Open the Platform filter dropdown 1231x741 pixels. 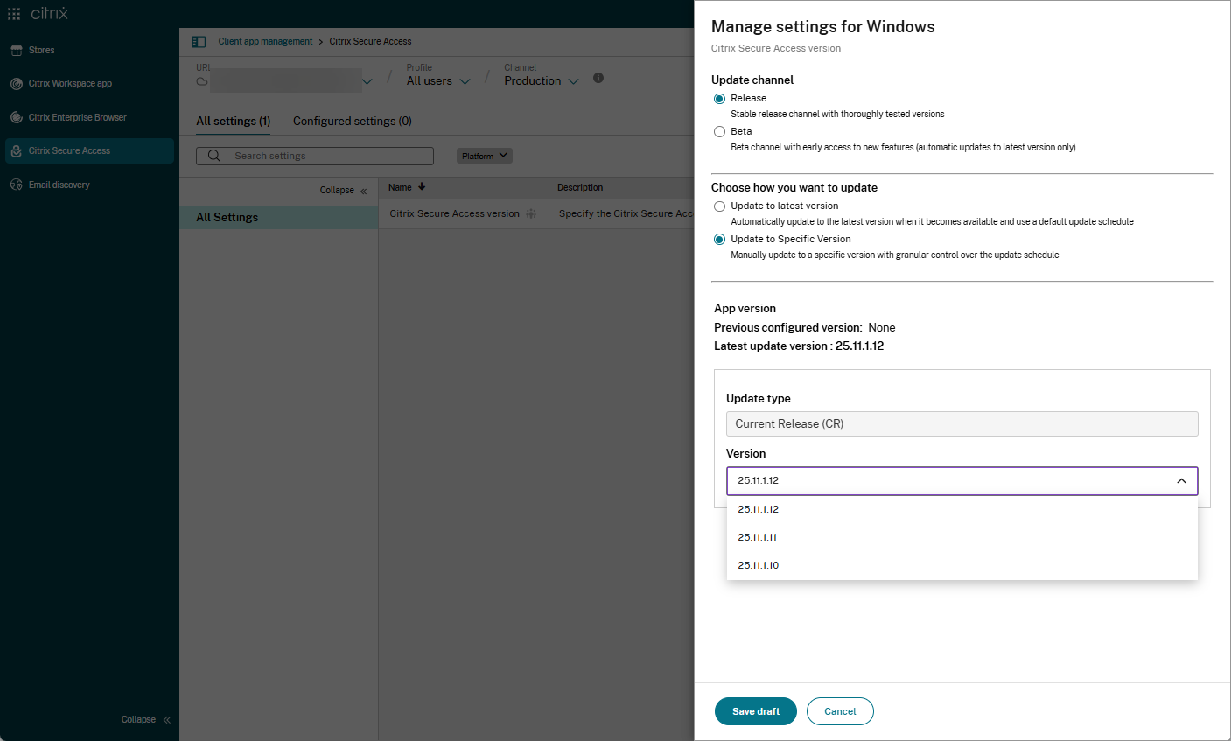tap(485, 156)
